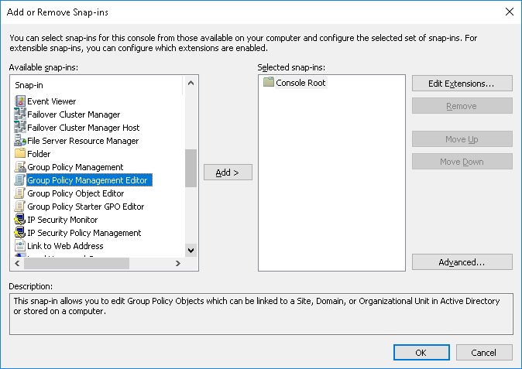The image size is (522, 369).
Task: Click the Event Viewer snap-in icon
Action: (20, 101)
